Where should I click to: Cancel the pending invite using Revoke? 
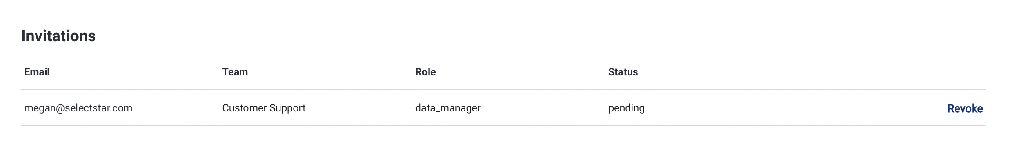(965, 109)
